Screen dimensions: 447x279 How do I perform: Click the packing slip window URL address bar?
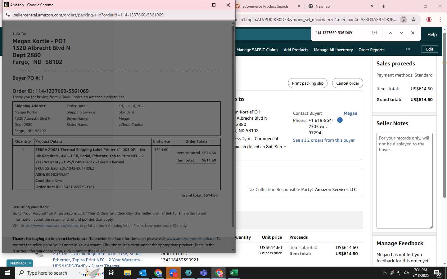pyautogui.click(x=88, y=15)
